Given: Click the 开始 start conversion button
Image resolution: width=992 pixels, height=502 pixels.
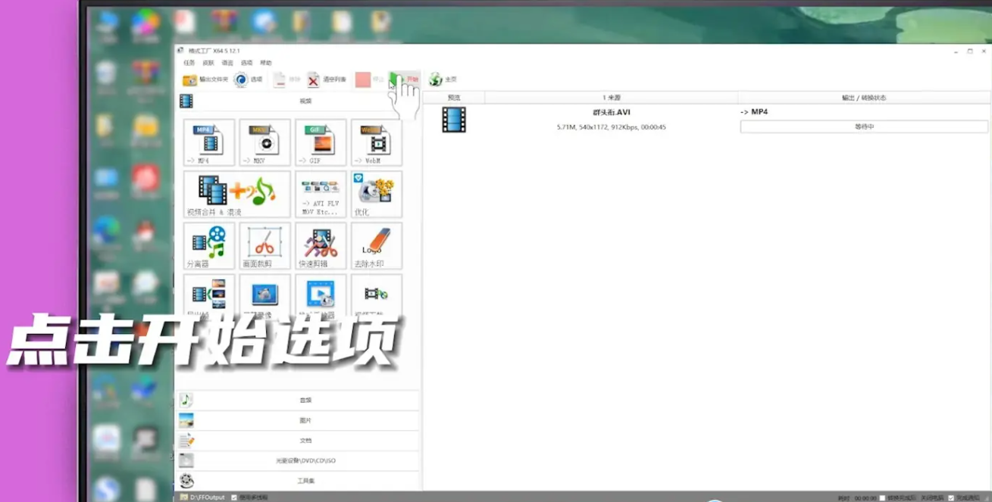Looking at the screenshot, I should coord(402,80).
